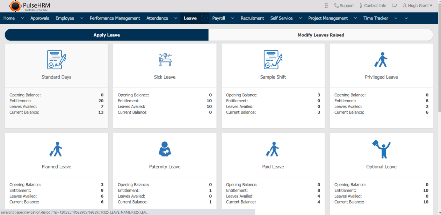Expand the Home menu chevron

[x=22, y=18]
